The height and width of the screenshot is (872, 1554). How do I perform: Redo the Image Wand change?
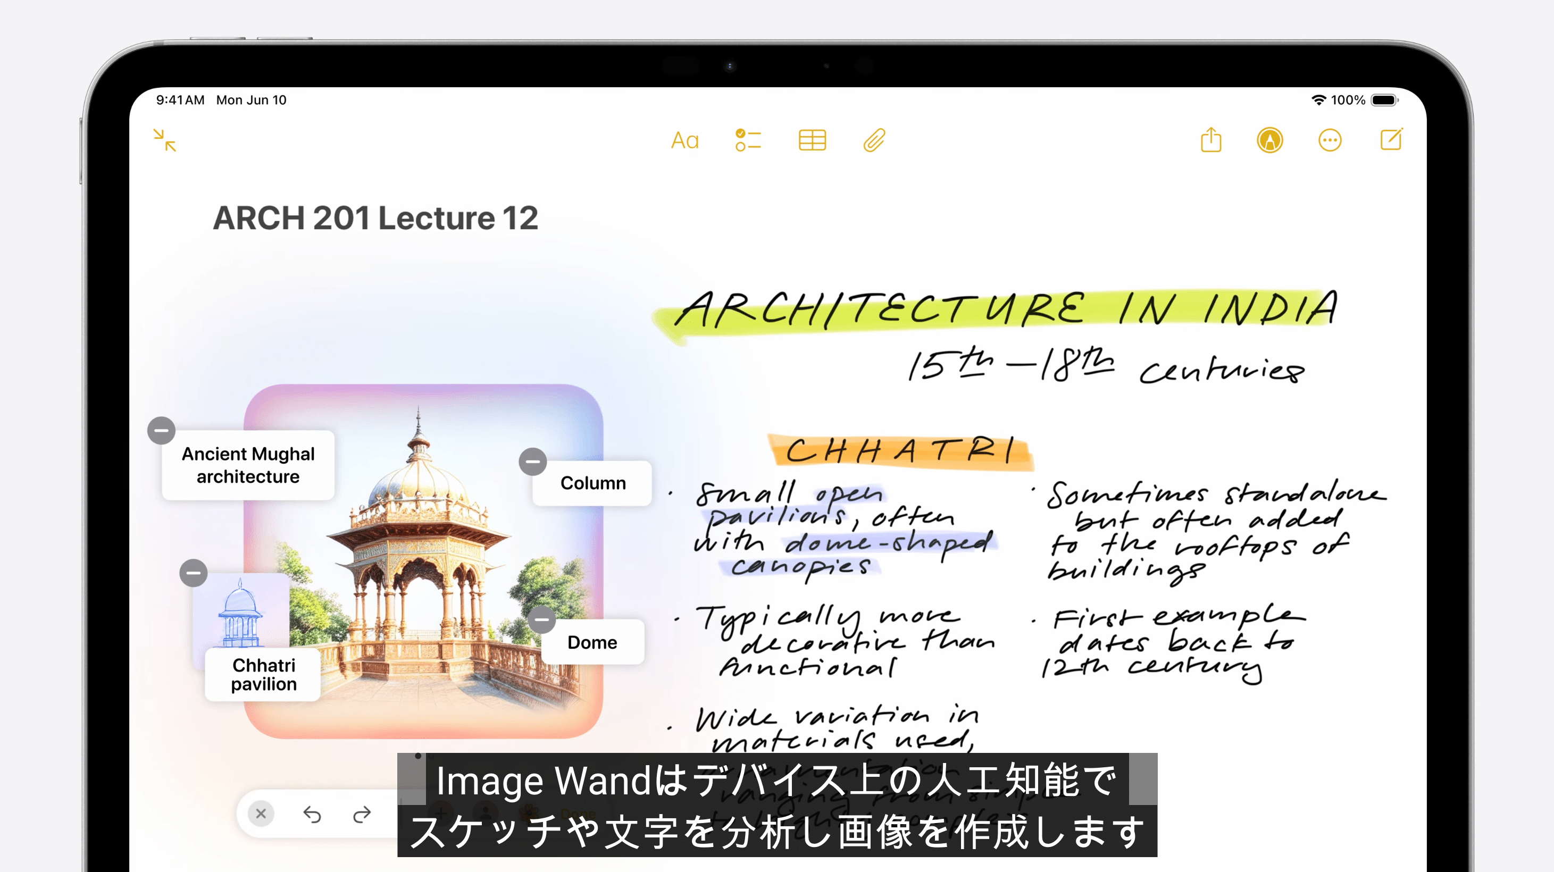click(x=362, y=815)
